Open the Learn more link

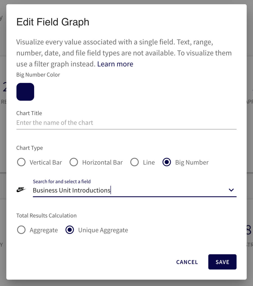tap(115, 64)
